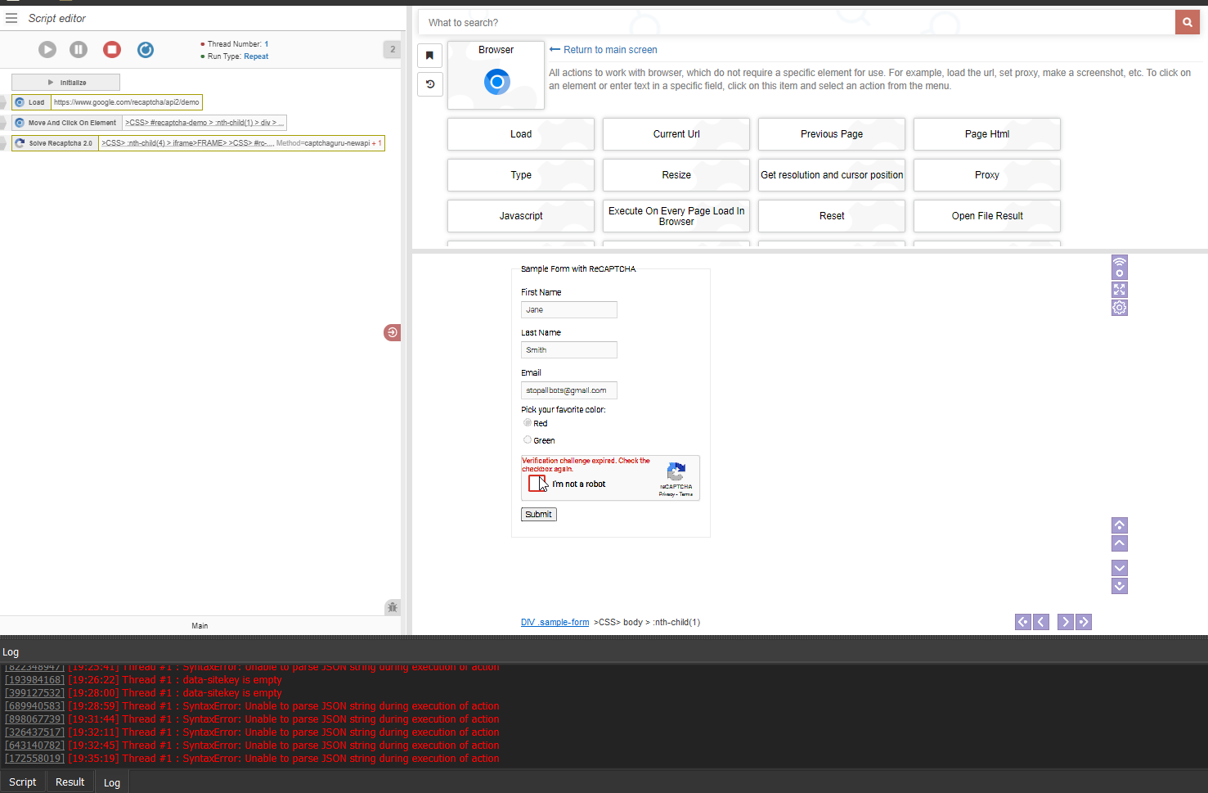Switch to the Result tab
The image size is (1208, 793).
[70, 782]
